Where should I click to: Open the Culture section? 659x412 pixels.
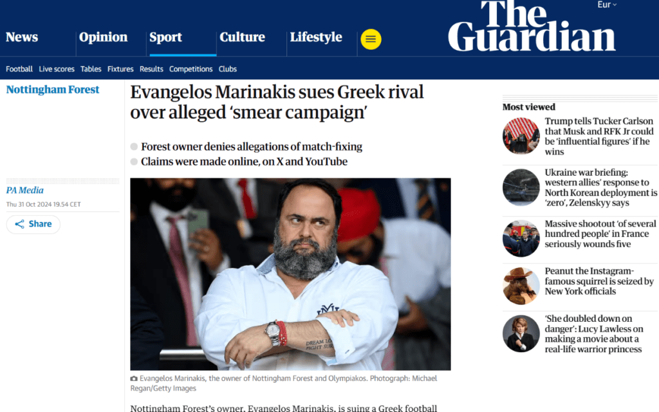(x=243, y=37)
